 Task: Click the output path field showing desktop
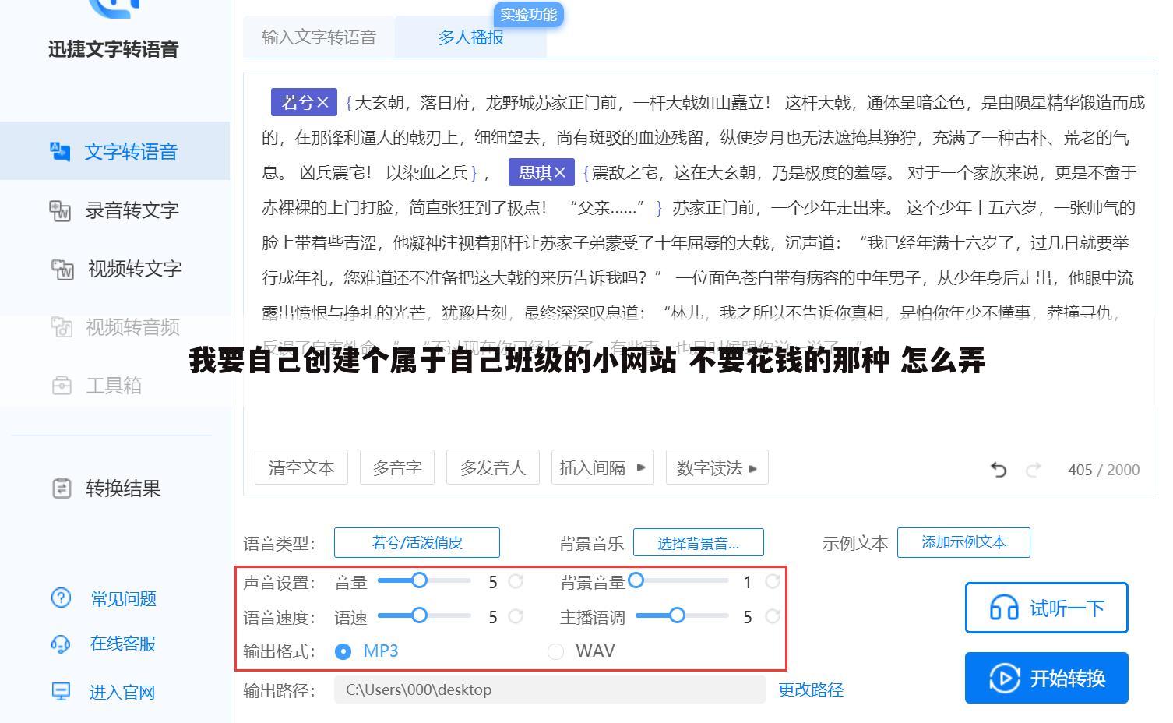(x=550, y=689)
